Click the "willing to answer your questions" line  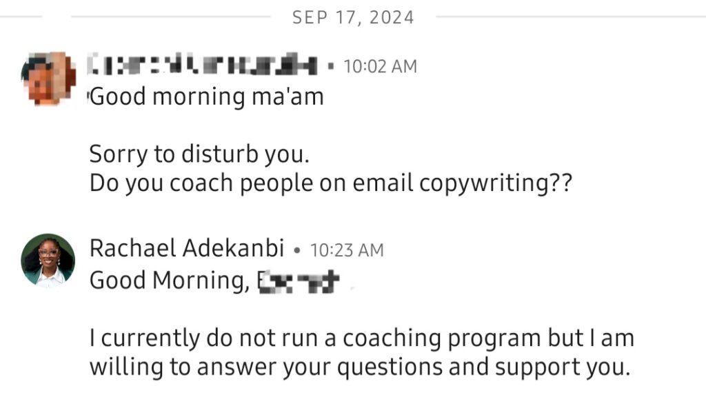(359, 367)
